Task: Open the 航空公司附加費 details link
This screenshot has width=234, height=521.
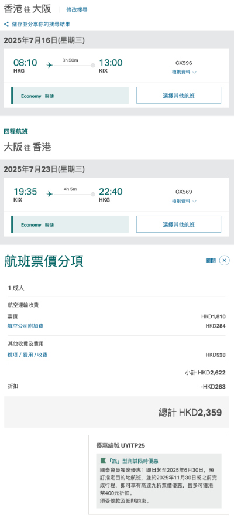Action: click(x=26, y=326)
